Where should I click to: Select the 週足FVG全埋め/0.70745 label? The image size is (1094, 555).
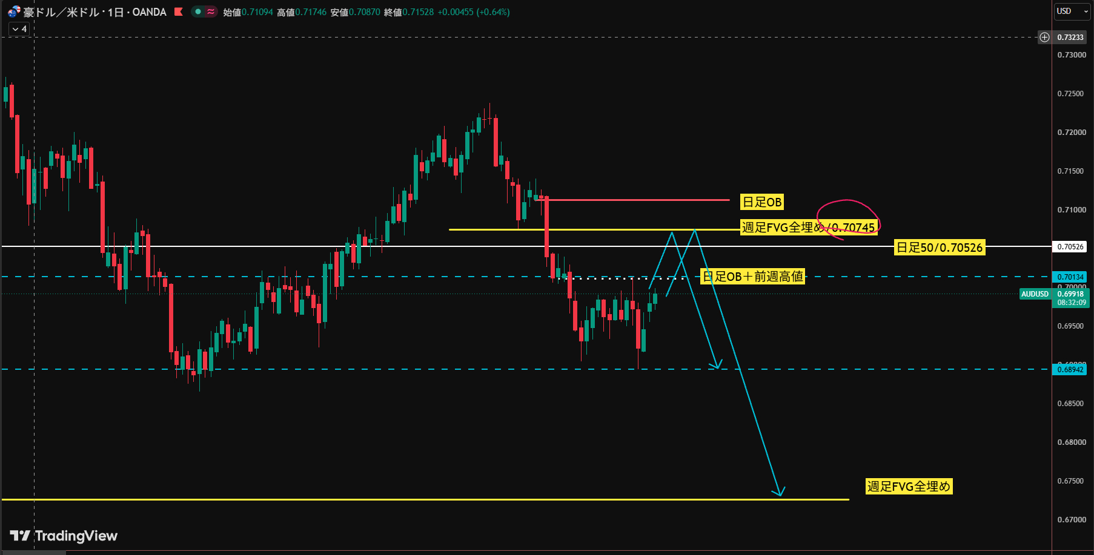tap(809, 228)
